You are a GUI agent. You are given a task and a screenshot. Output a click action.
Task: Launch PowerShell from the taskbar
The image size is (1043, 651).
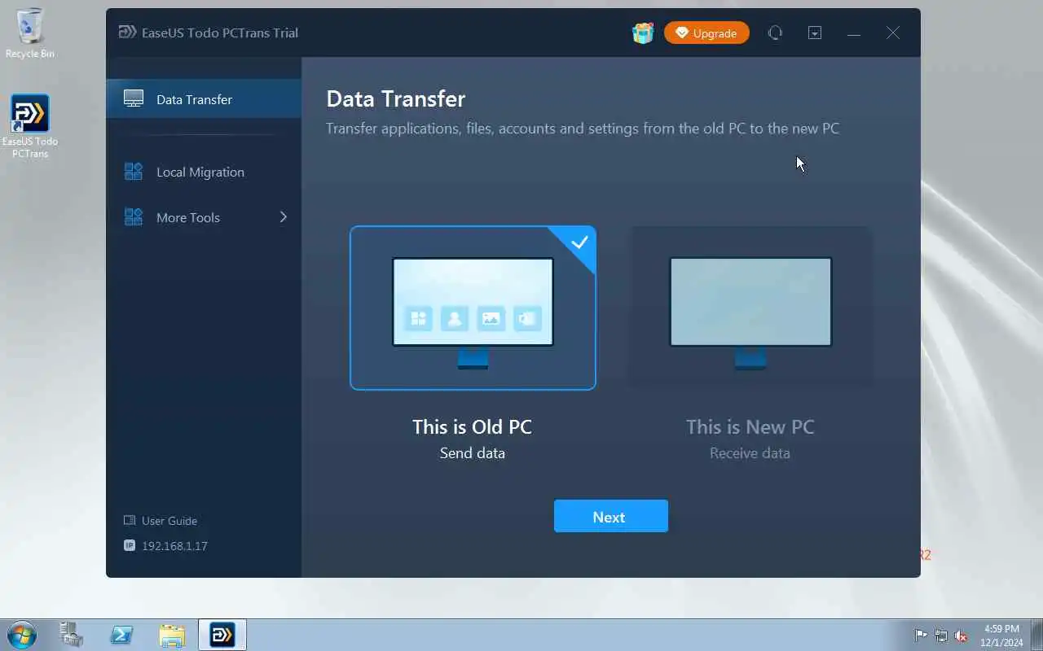pyautogui.click(x=122, y=635)
